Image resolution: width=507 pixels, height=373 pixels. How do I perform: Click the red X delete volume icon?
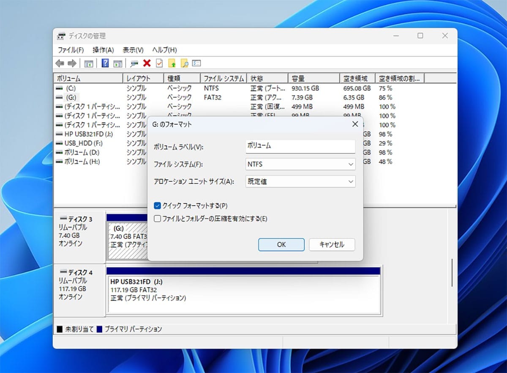click(147, 63)
